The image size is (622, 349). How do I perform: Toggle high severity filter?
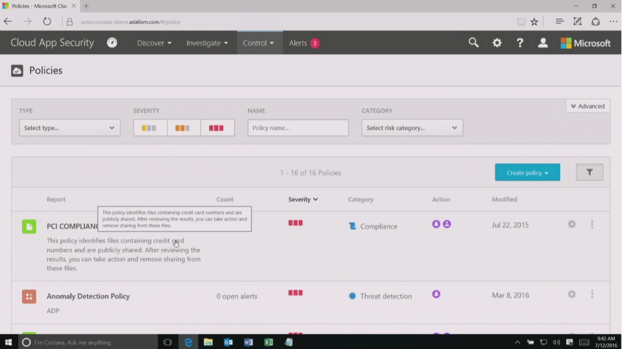[x=217, y=128]
